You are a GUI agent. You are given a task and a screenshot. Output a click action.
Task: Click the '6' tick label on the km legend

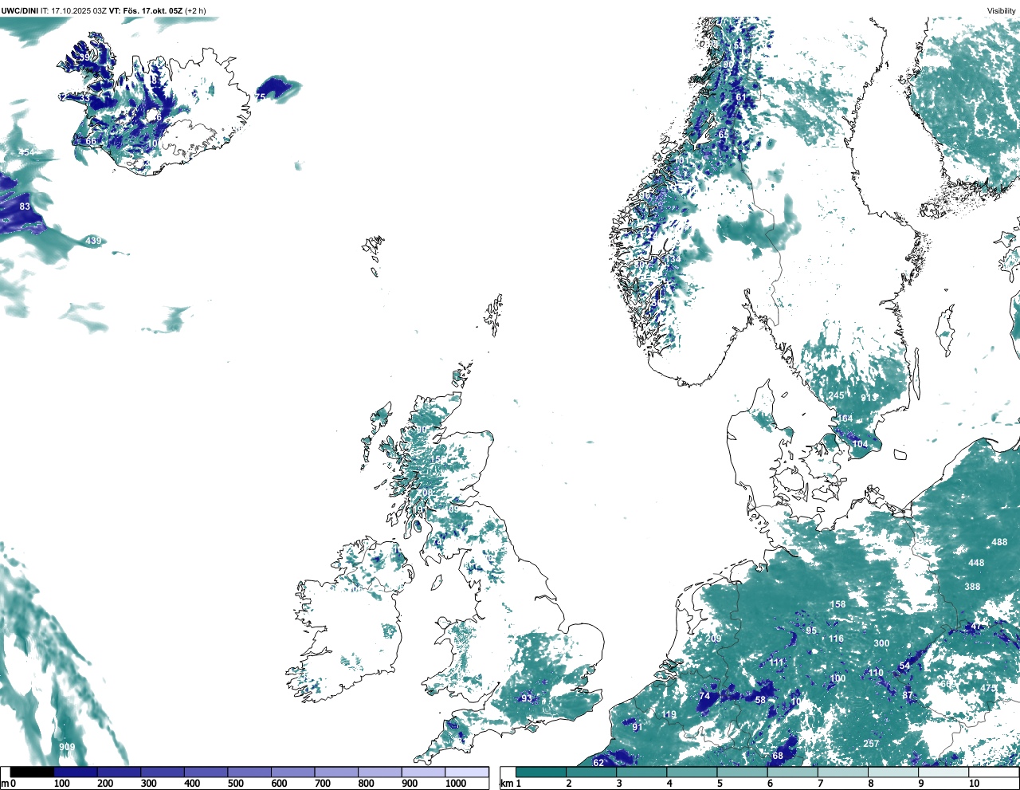click(x=770, y=784)
